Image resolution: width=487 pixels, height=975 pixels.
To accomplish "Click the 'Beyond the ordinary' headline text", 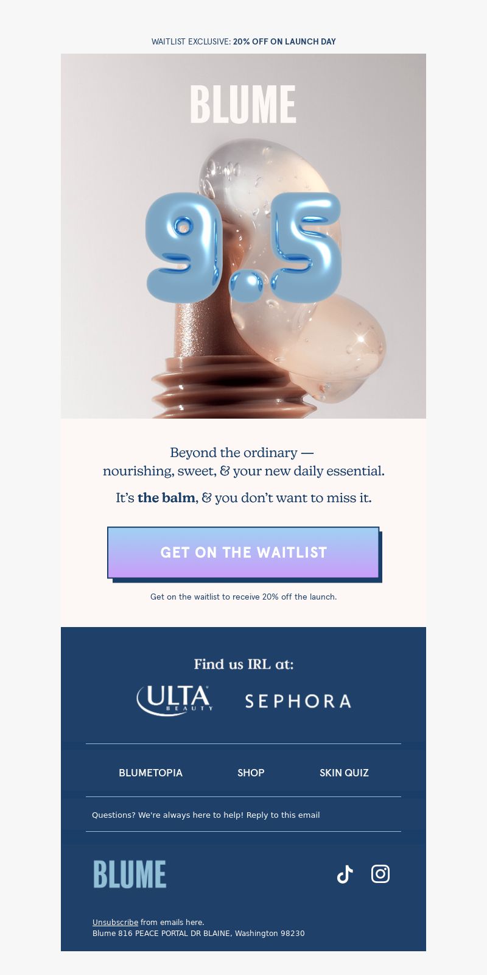I will 243,462.
